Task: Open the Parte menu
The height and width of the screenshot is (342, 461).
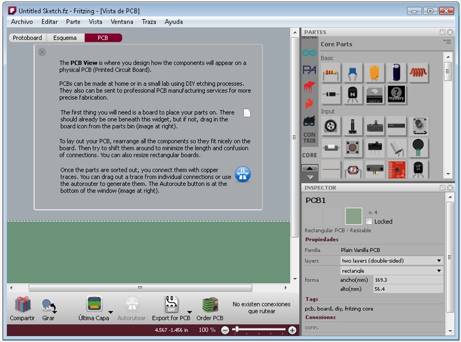Action: [x=73, y=22]
